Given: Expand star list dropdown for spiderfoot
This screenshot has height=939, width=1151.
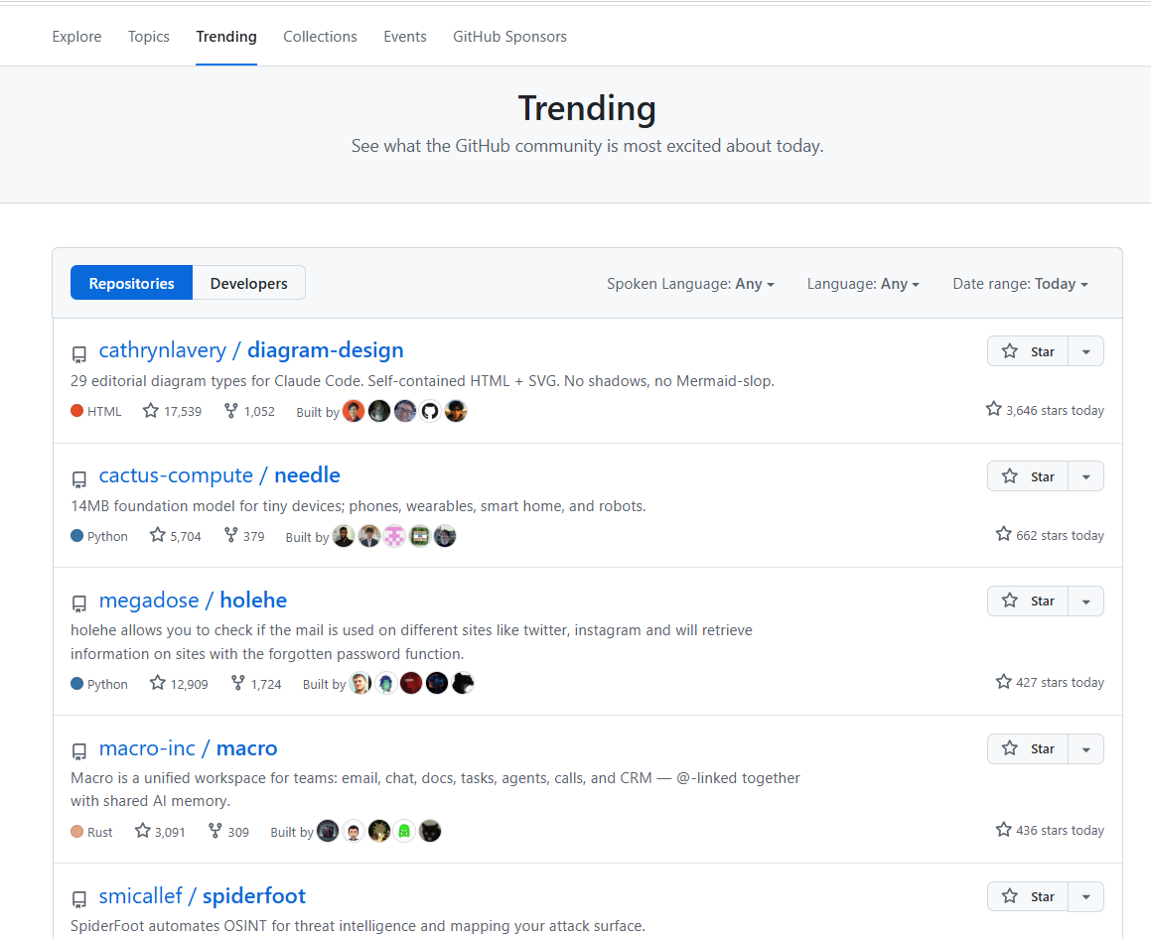Looking at the screenshot, I should coord(1085,896).
